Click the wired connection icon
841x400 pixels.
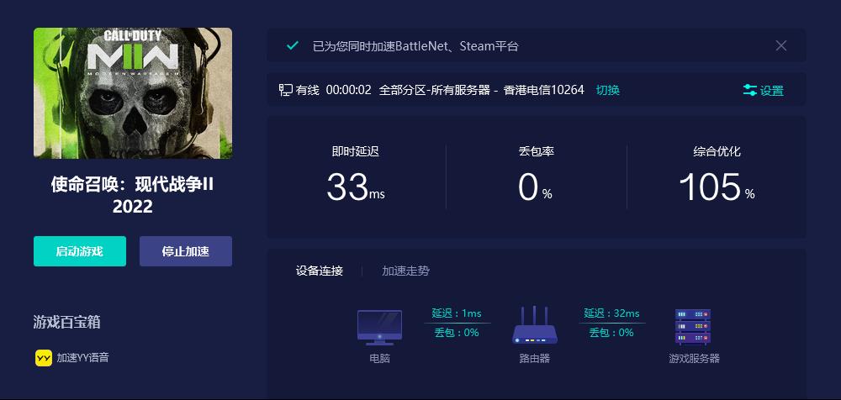[285, 90]
